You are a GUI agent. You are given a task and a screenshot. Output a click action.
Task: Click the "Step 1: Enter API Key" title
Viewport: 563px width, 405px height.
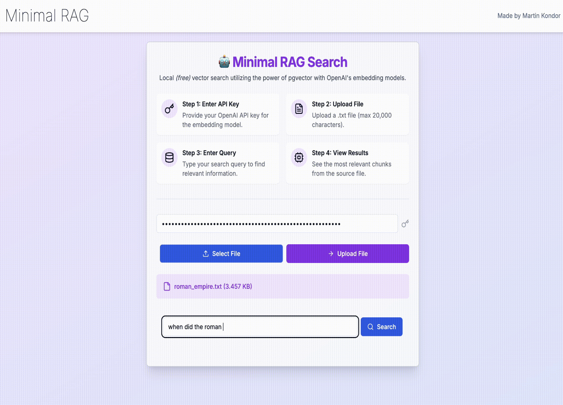pyautogui.click(x=211, y=104)
